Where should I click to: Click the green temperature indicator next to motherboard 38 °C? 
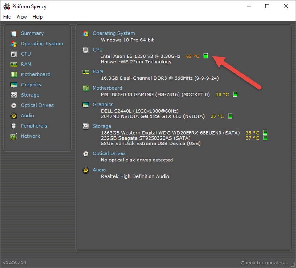(x=235, y=94)
